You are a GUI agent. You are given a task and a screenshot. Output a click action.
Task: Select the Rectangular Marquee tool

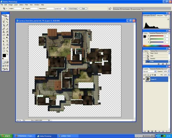(x=4, y=19)
